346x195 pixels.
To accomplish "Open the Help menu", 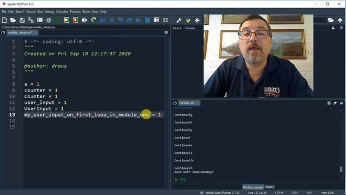I will coord(103,12).
